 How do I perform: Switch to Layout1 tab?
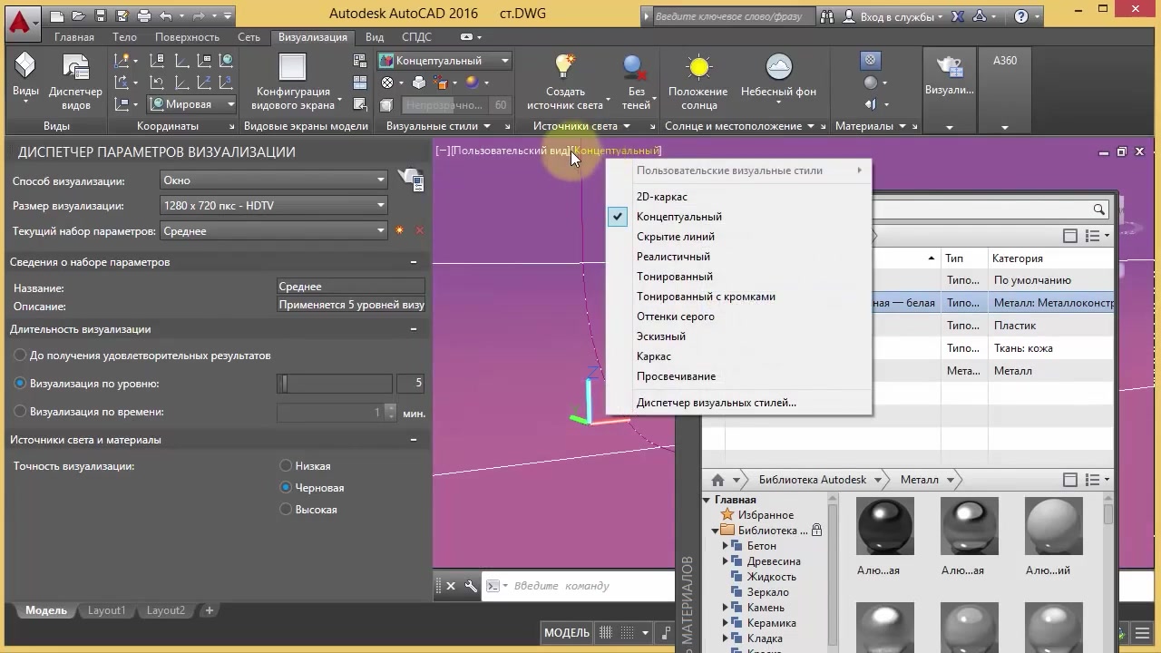[x=107, y=610]
